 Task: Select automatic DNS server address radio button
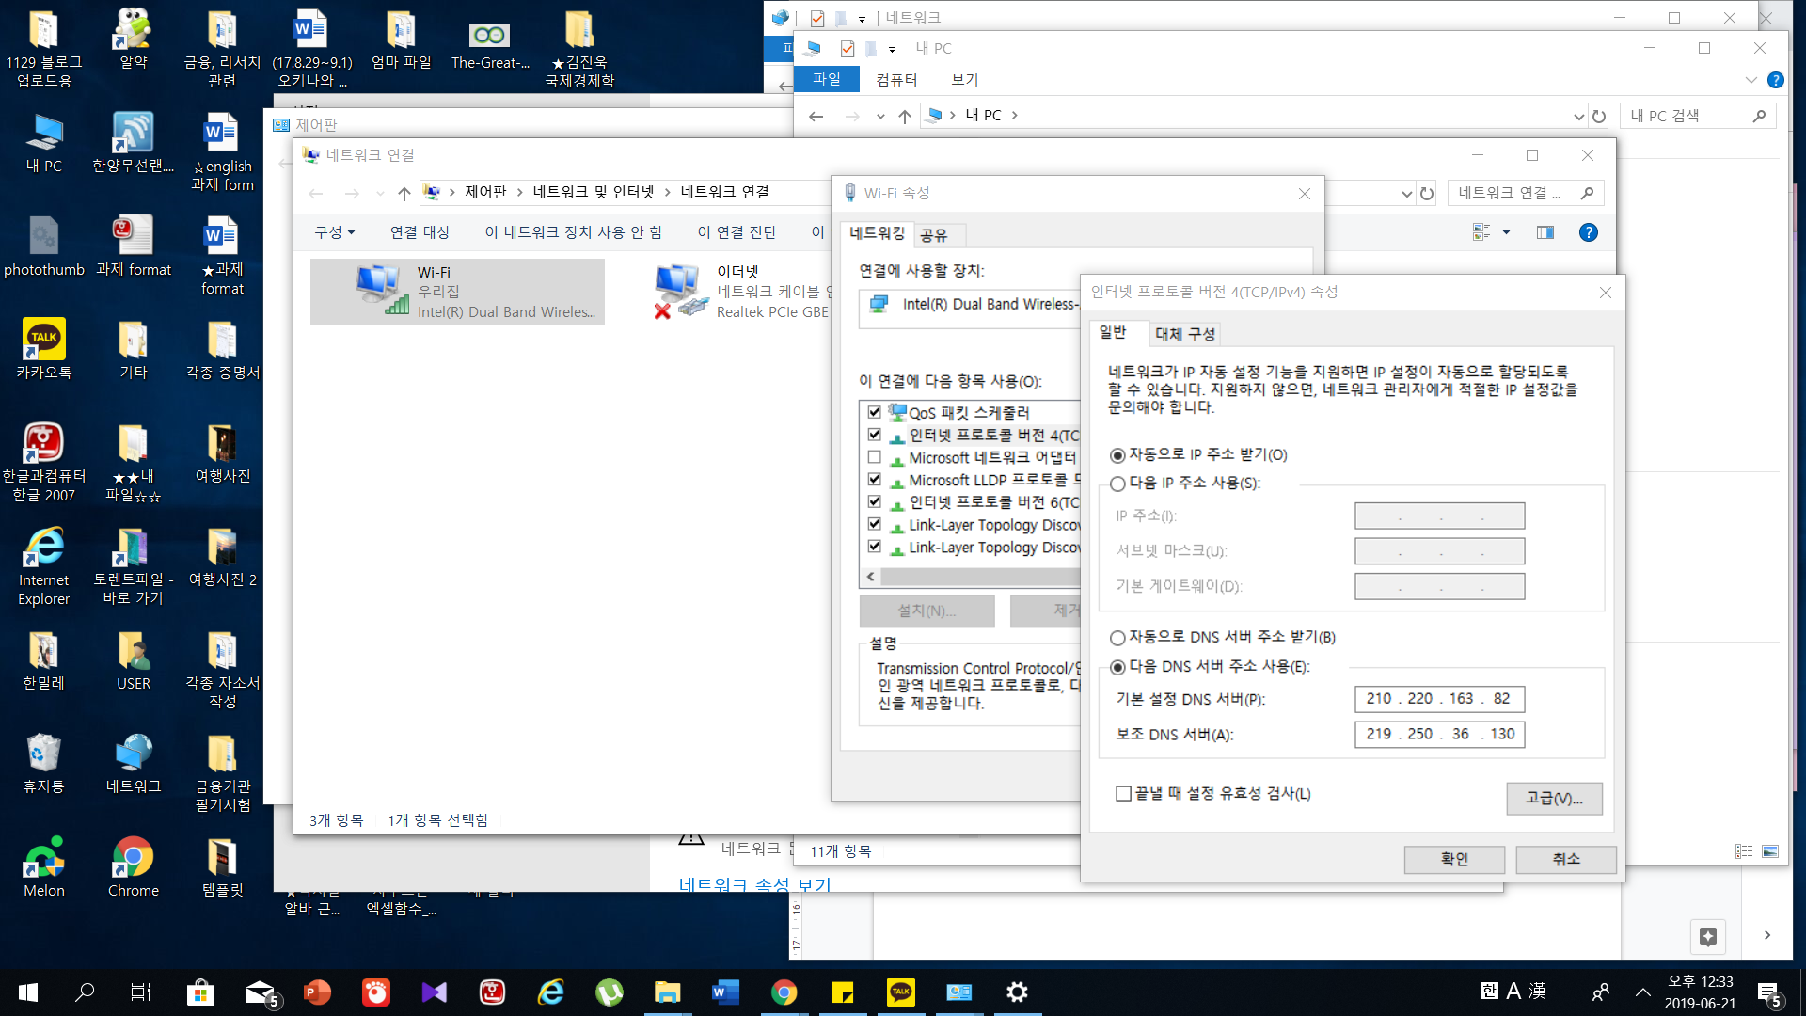coord(1117,638)
